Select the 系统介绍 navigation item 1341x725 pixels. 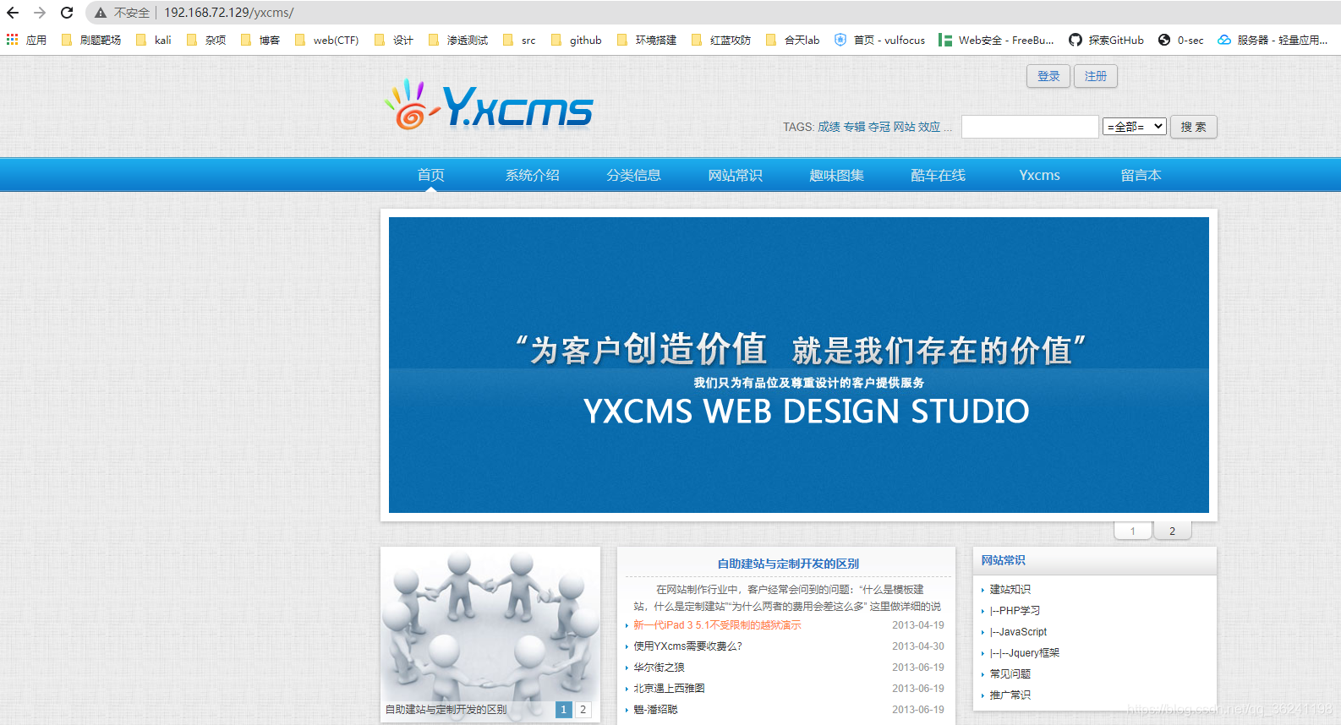[x=533, y=175]
